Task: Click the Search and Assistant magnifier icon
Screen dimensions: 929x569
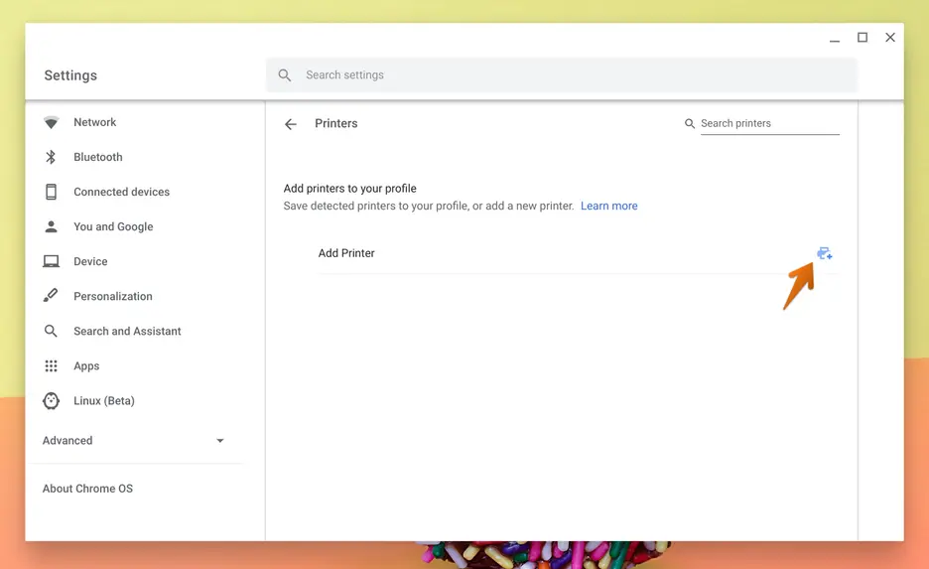Action: point(51,331)
